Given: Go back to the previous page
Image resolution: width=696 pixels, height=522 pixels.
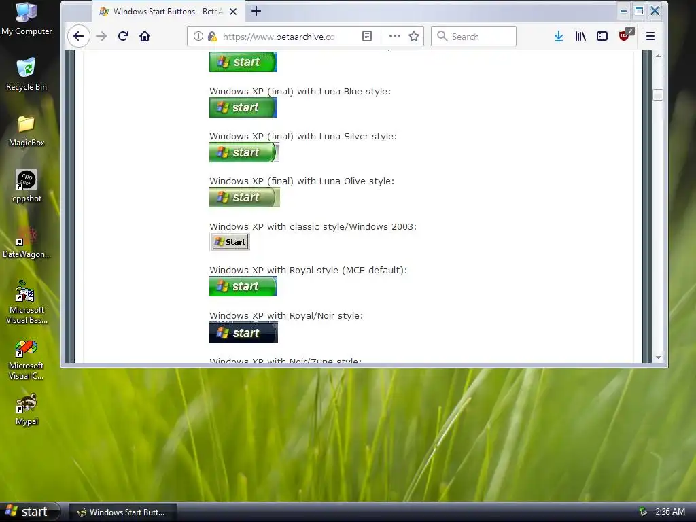Looking at the screenshot, I should [79, 36].
